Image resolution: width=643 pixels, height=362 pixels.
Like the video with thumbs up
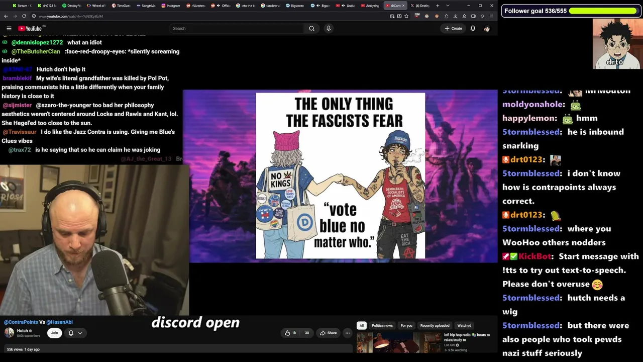290,333
